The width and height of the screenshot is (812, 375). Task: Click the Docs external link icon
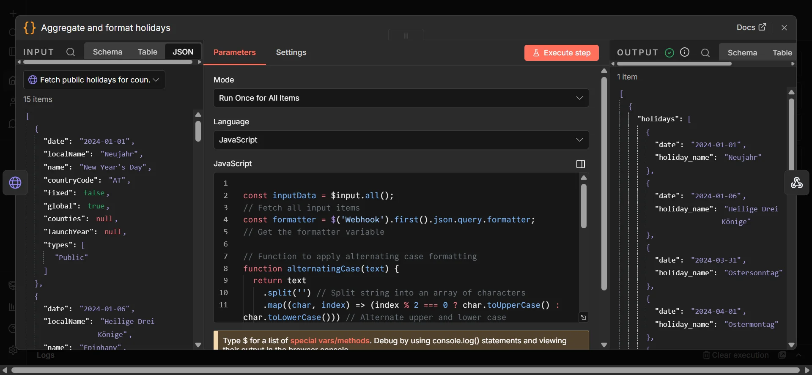(x=762, y=27)
